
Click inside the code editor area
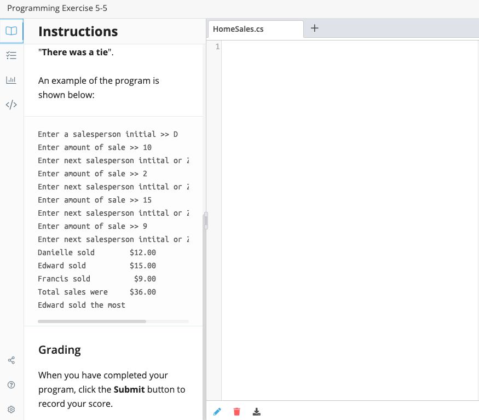[350, 220]
